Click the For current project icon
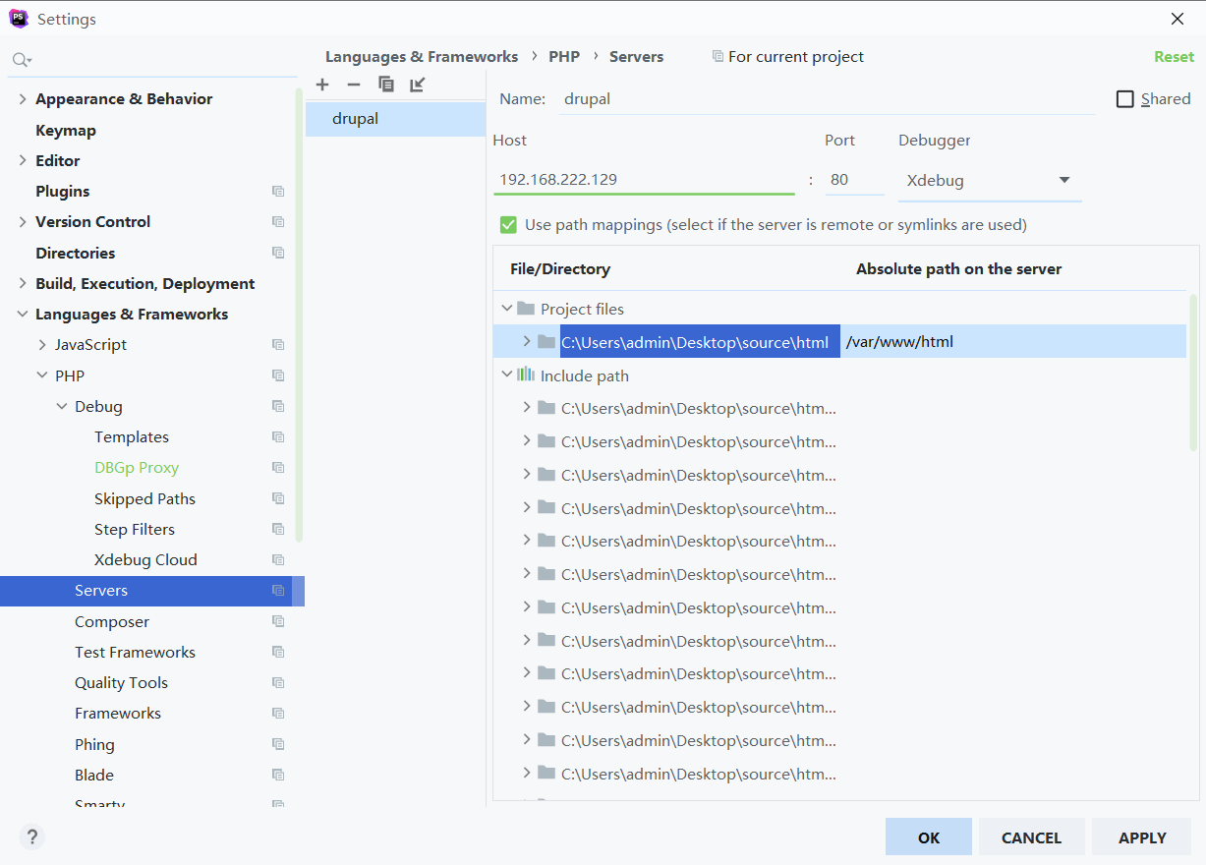Screen dimensions: 1206x865 tap(718, 57)
